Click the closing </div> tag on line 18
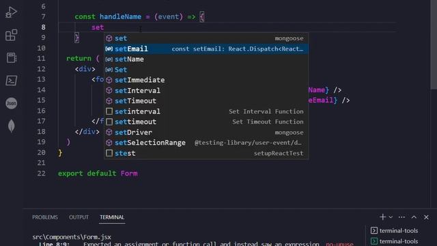This screenshot has height=246, width=437. pos(87,132)
